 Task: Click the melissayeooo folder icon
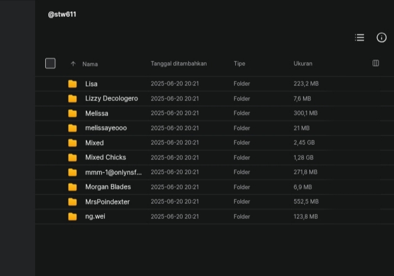point(72,128)
